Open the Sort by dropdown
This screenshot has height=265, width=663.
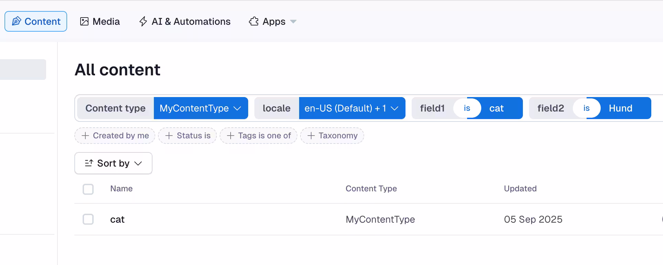113,163
